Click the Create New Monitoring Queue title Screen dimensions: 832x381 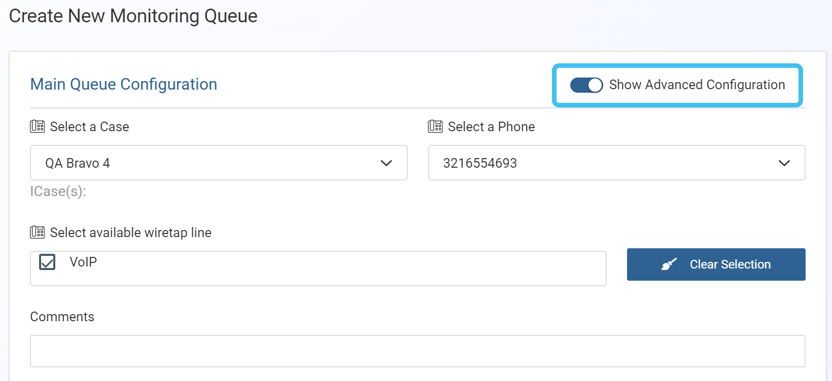pos(133,16)
